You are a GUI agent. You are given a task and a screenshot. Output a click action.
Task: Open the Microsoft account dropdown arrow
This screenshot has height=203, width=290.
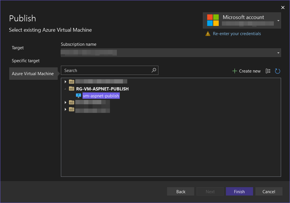click(x=278, y=21)
